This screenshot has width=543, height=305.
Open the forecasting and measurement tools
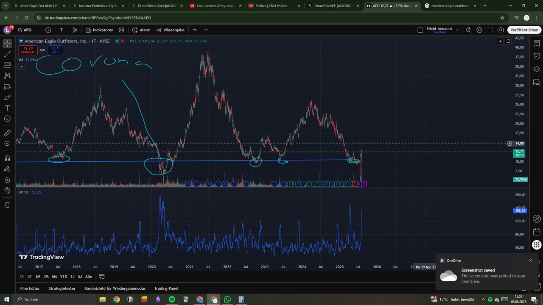coord(7,86)
